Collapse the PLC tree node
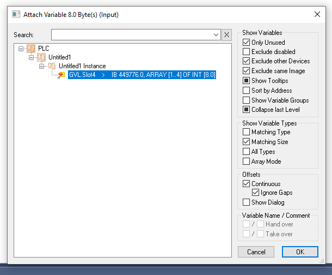 pyautogui.click(x=21, y=49)
